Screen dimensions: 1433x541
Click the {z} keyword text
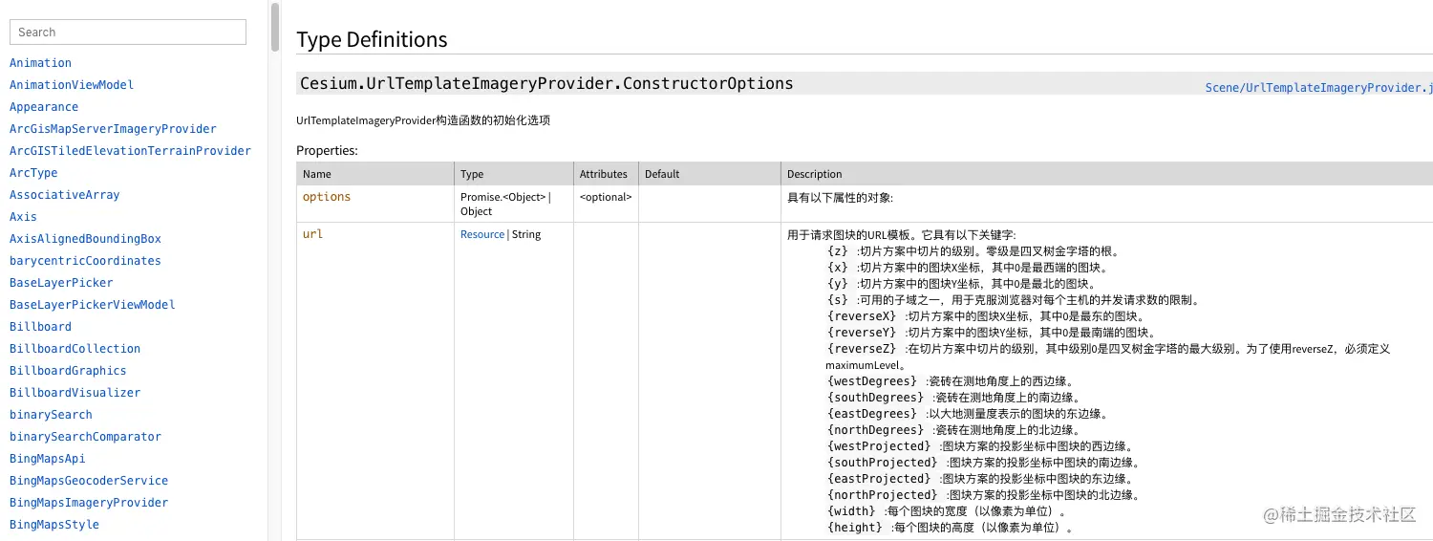tap(838, 251)
